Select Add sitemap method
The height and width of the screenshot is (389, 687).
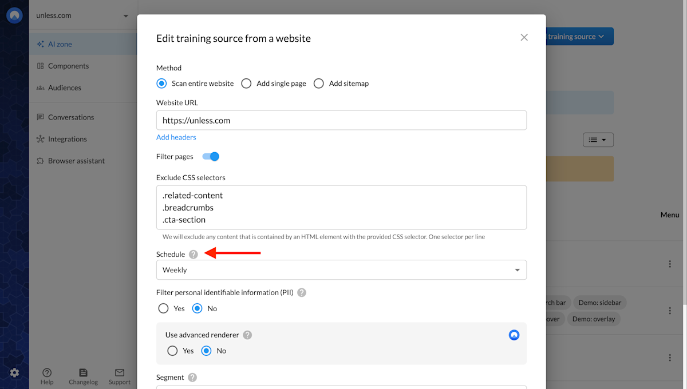[319, 84]
